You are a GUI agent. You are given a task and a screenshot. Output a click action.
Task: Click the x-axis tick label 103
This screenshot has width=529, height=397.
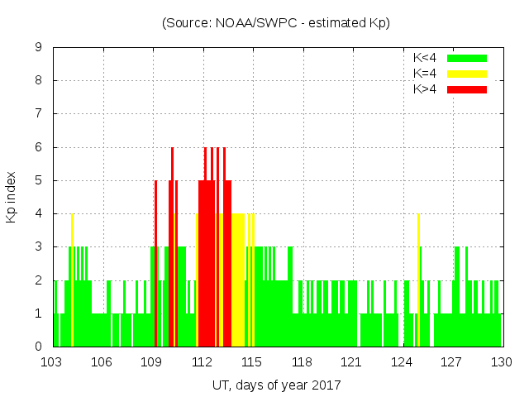click(52, 362)
